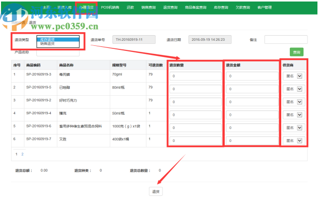Focus return amount field for SP-20160919-5

252,89
